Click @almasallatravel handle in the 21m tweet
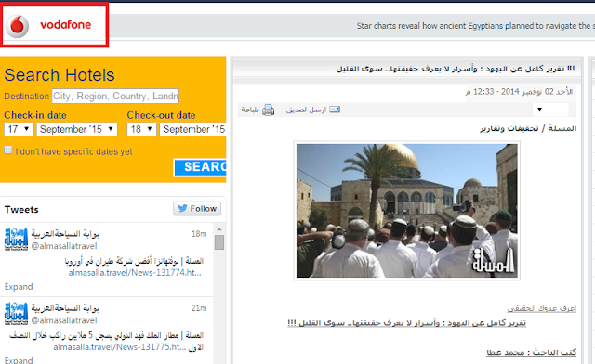Viewport: 595px width, 364px height. pos(64,320)
